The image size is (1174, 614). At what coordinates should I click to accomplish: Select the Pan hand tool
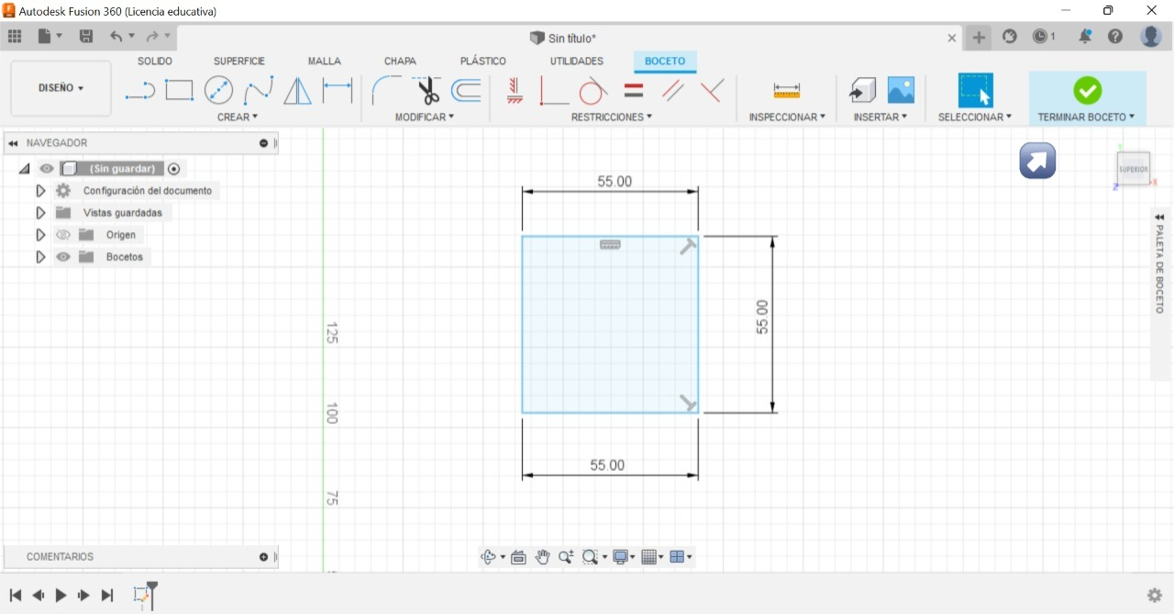click(x=543, y=557)
